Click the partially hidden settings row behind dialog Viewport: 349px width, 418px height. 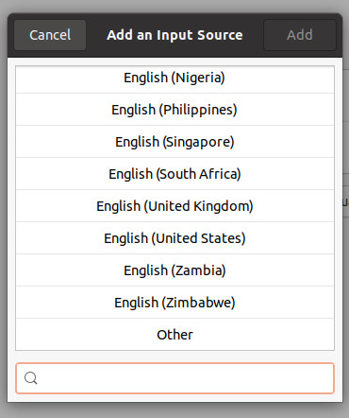click(345, 201)
